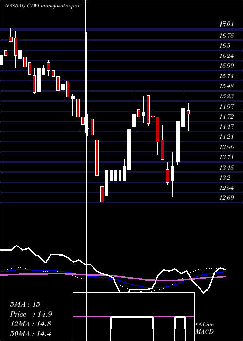The image size is (243, 341).
Task: Click the lowest red candle near 12.69
Action: (x=102, y=194)
